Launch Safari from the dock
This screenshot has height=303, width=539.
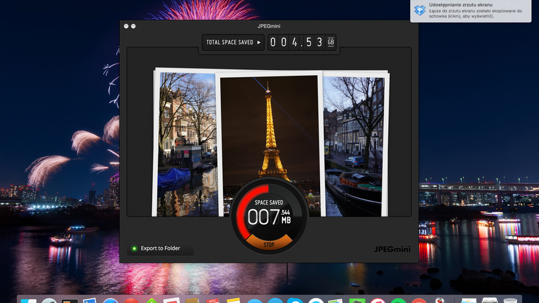pos(111,300)
